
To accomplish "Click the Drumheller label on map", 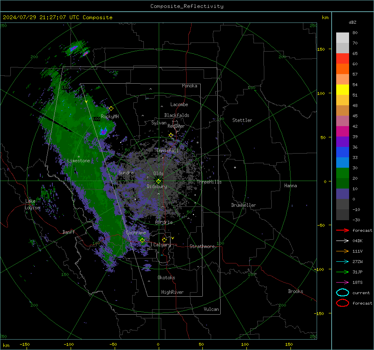I will point(244,205).
